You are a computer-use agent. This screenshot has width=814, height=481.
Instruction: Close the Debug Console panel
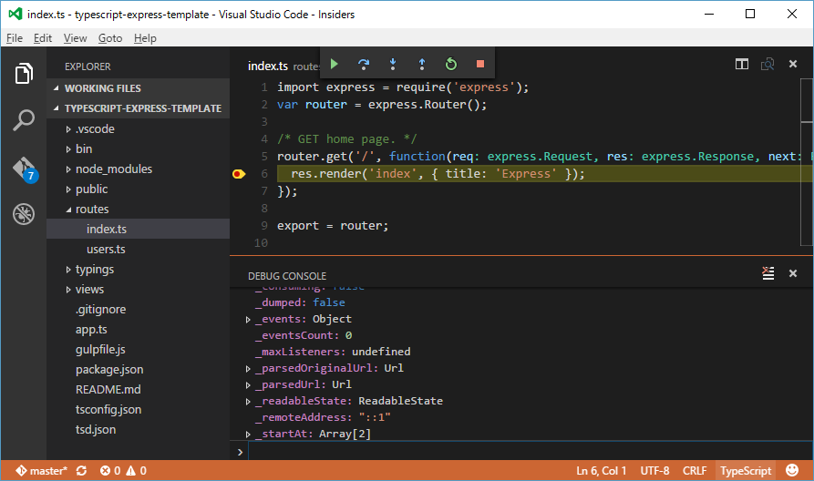tap(793, 273)
